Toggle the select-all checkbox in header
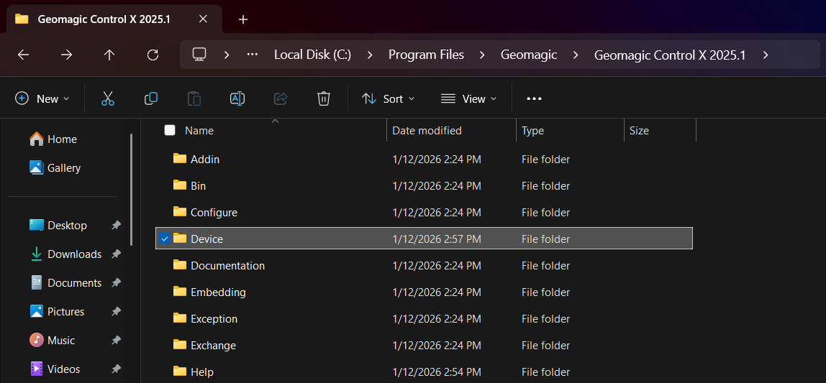This screenshot has height=383, width=826. click(170, 131)
